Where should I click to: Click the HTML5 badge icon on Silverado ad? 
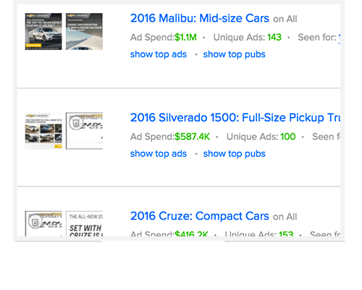[76, 123]
